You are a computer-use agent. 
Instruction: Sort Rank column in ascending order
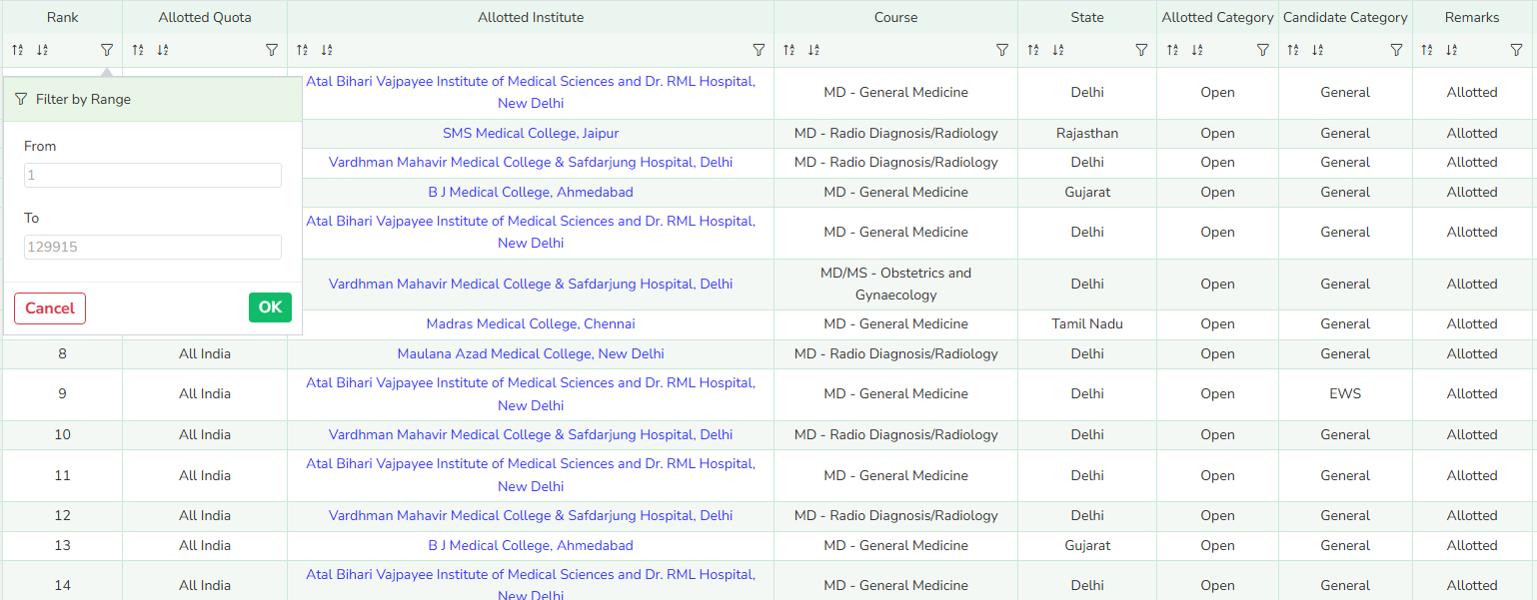tap(17, 50)
